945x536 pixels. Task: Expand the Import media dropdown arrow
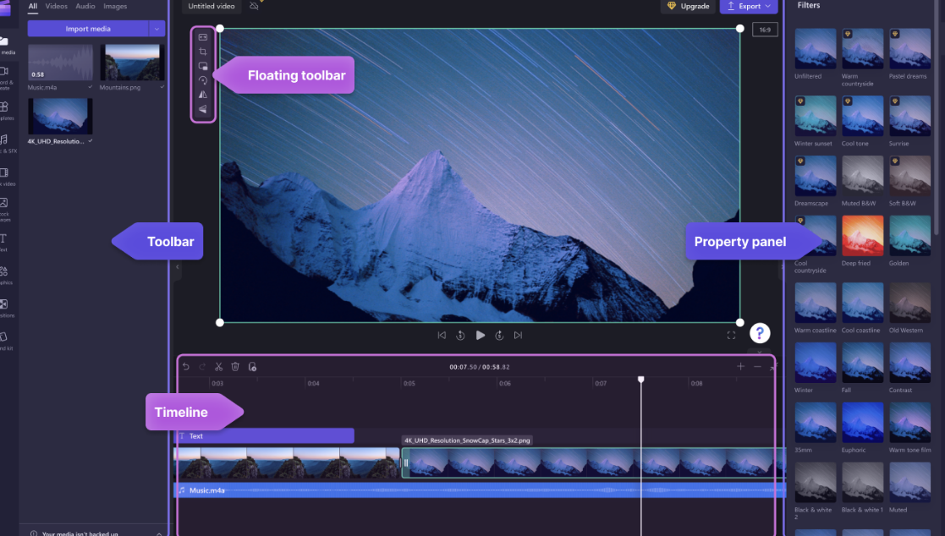point(157,29)
